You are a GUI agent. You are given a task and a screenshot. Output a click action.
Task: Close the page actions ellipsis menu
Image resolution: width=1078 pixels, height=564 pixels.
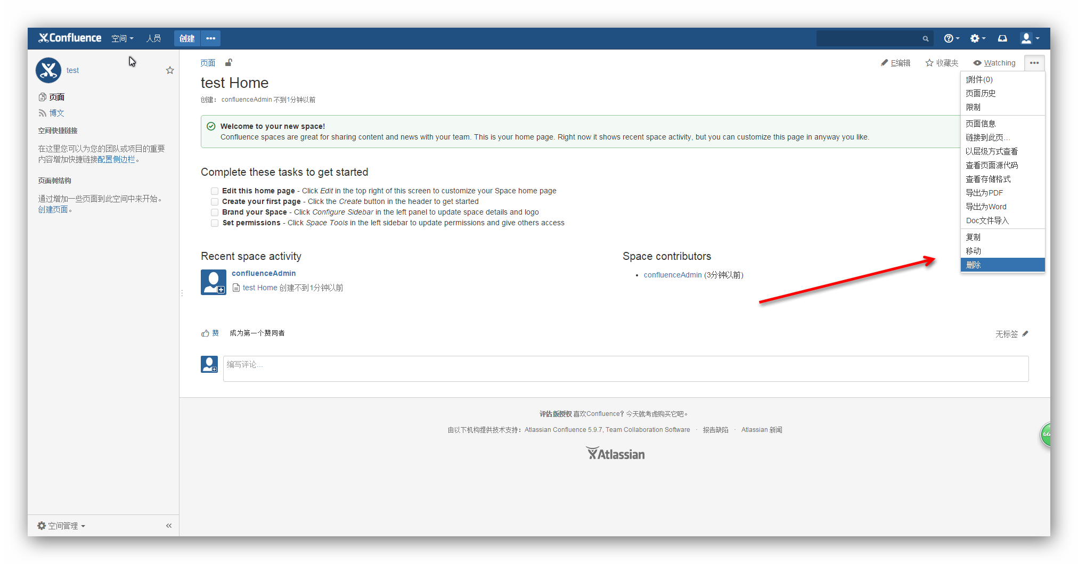tap(1034, 63)
